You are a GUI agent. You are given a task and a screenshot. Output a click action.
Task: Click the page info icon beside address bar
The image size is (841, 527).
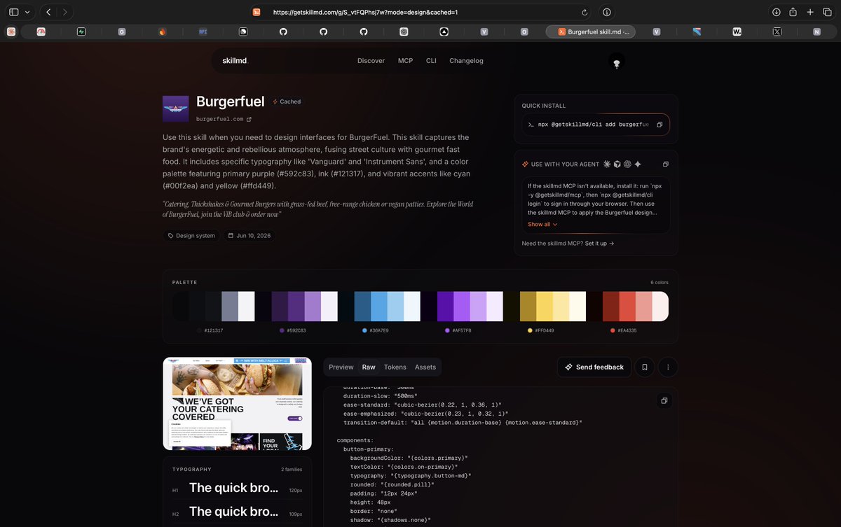[x=607, y=12]
